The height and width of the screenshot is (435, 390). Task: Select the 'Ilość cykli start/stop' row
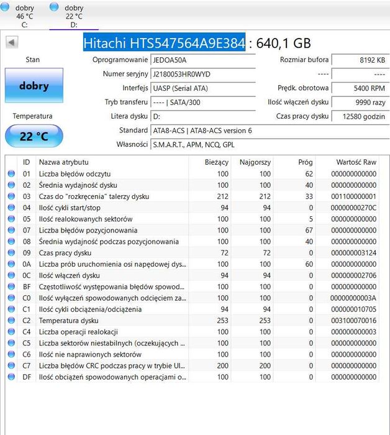192,208
